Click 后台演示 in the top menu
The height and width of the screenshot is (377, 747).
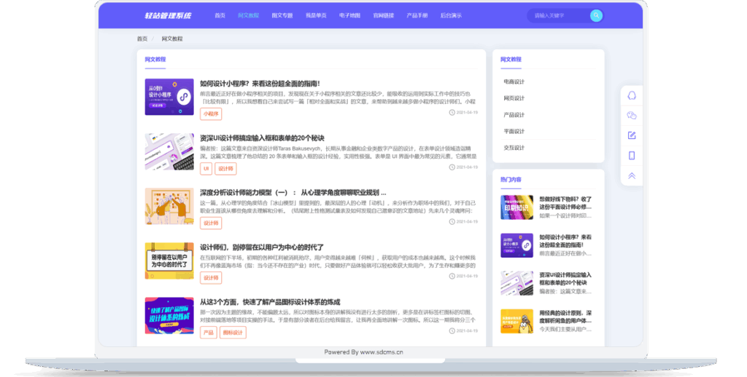[x=451, y=16]
